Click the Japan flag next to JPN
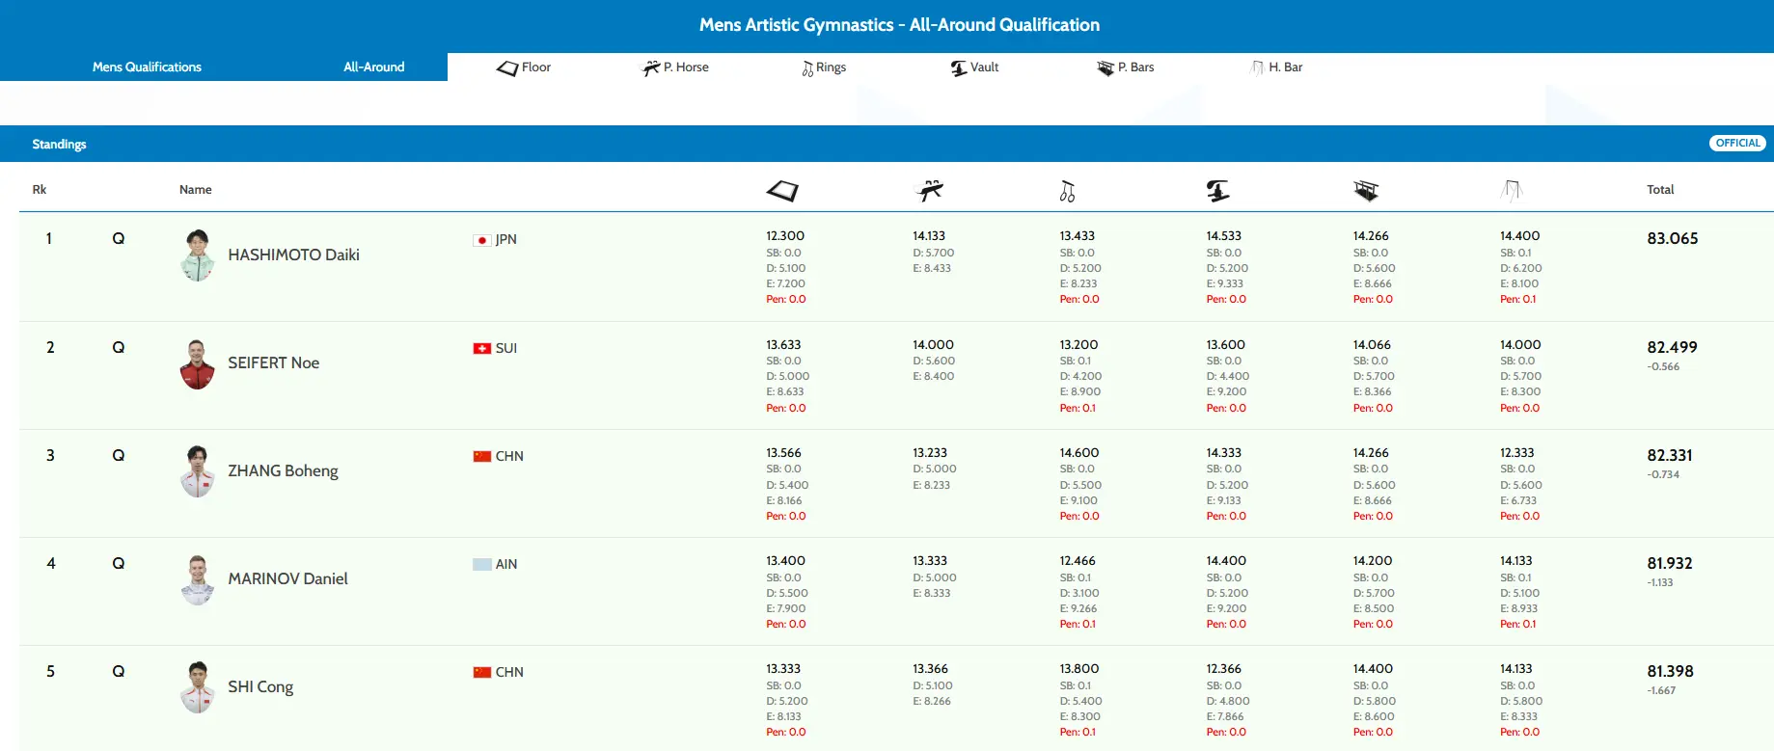The image size is (1774, 751). tap(481, 240)
